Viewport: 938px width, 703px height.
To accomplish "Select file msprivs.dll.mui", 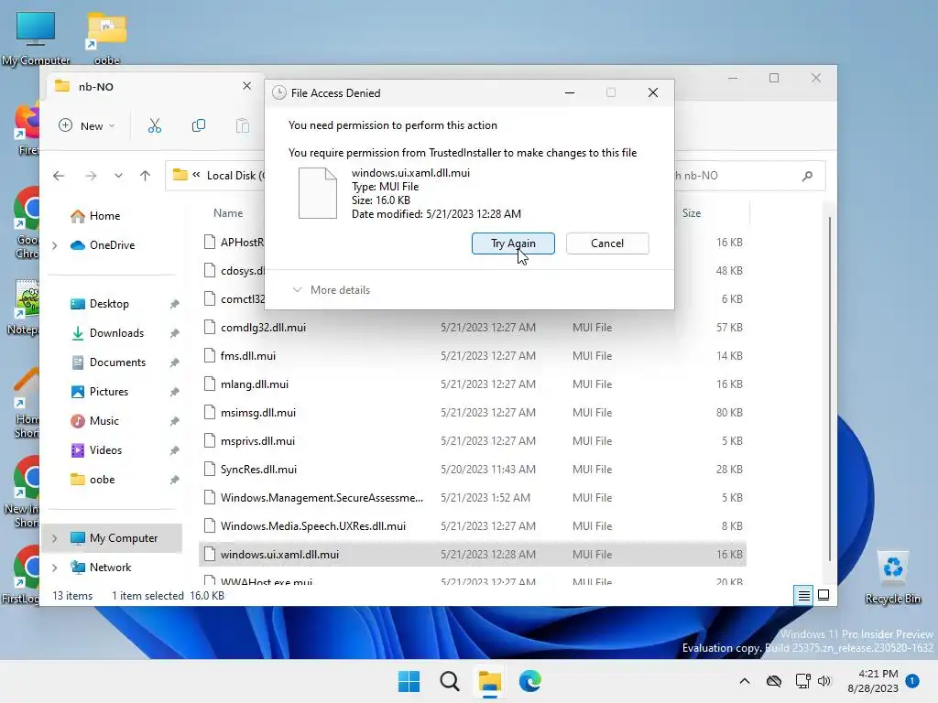I will tap(473, 441).
